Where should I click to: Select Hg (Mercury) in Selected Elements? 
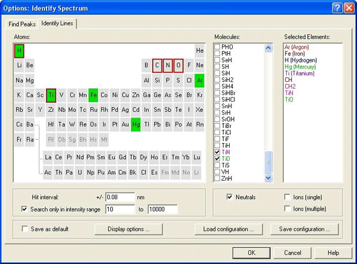tap(300, 67)
